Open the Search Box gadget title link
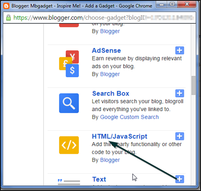 (x=111, y=93)
